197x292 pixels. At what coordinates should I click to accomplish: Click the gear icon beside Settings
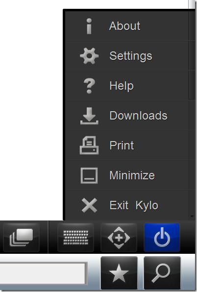coord(89,56)
